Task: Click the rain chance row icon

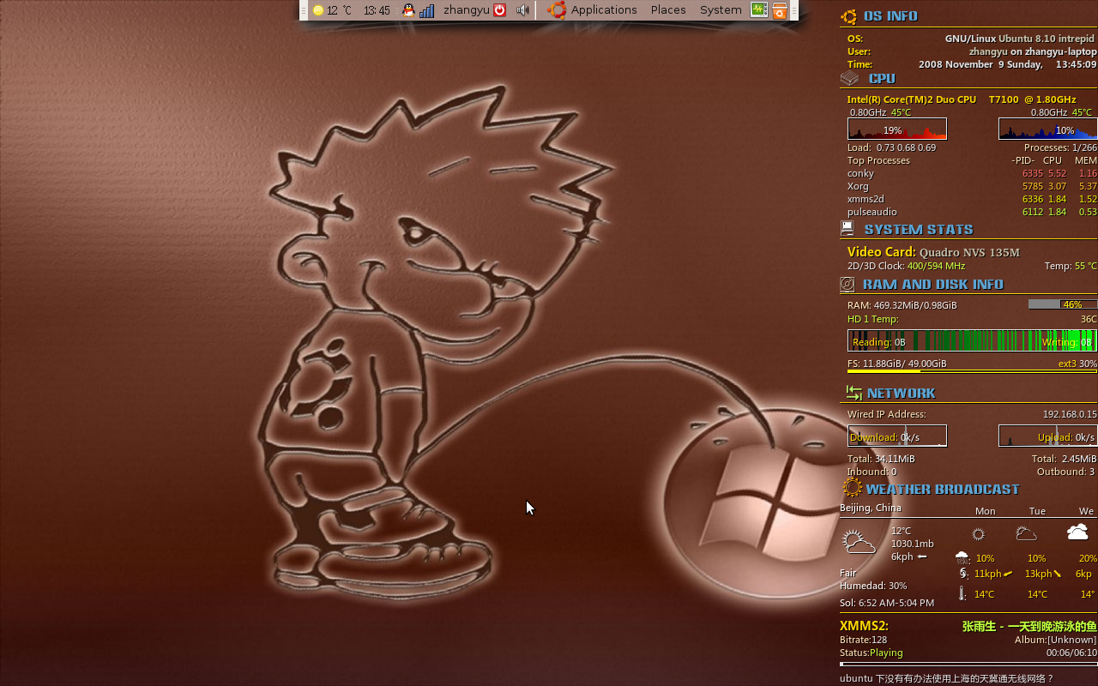Action: (x=962, y=557)
